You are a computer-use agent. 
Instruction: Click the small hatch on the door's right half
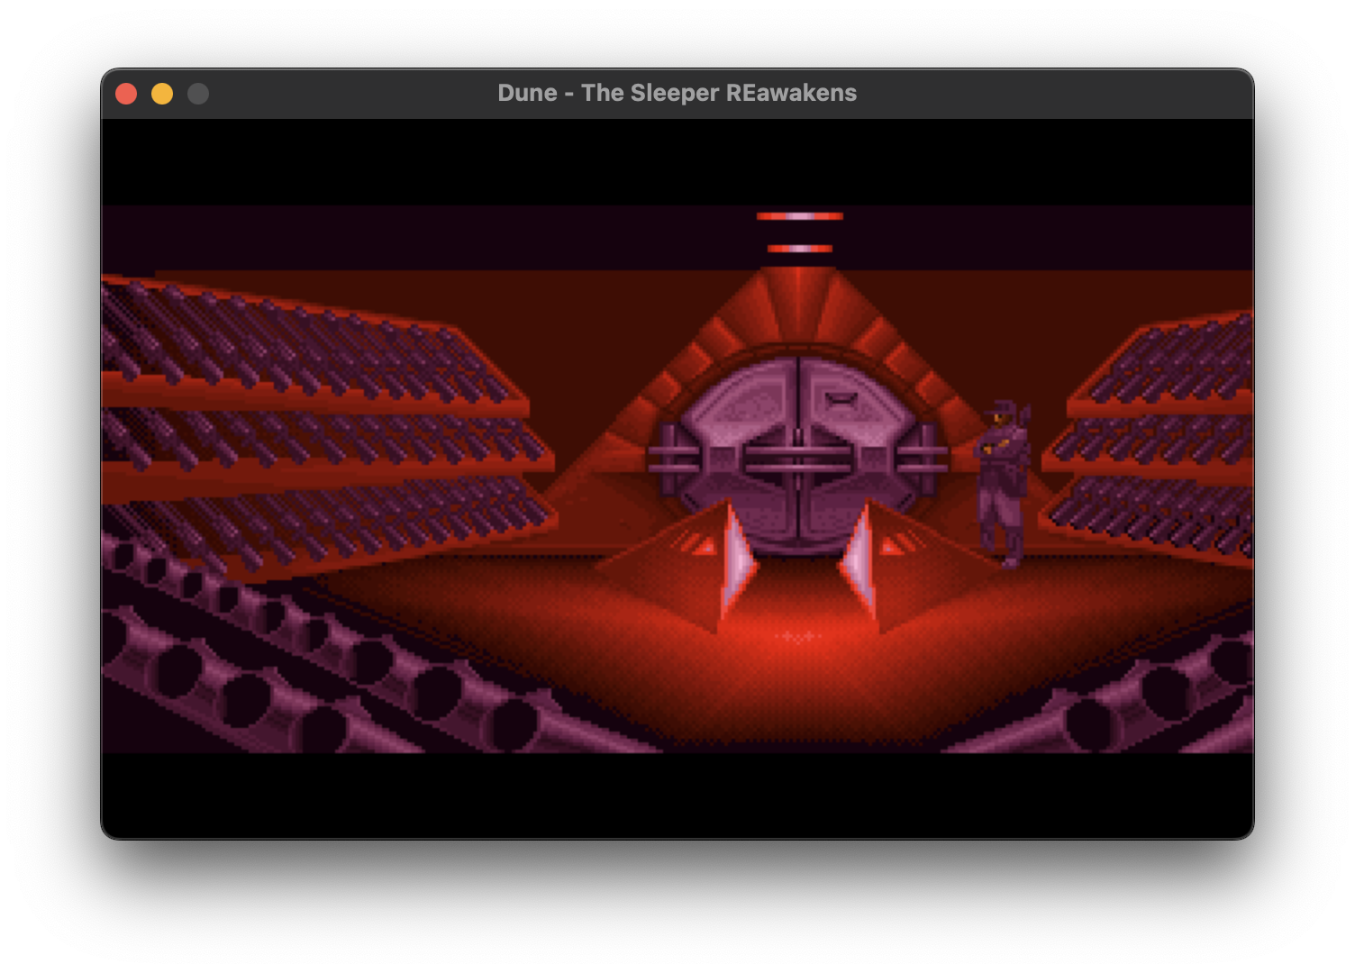838,398
